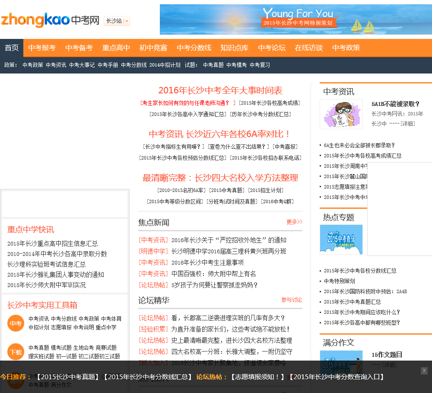432x393 pixels.
Task: Click the 中考模考 sub-navigation link
Action: pyautogui.click(x=237, y=65)
